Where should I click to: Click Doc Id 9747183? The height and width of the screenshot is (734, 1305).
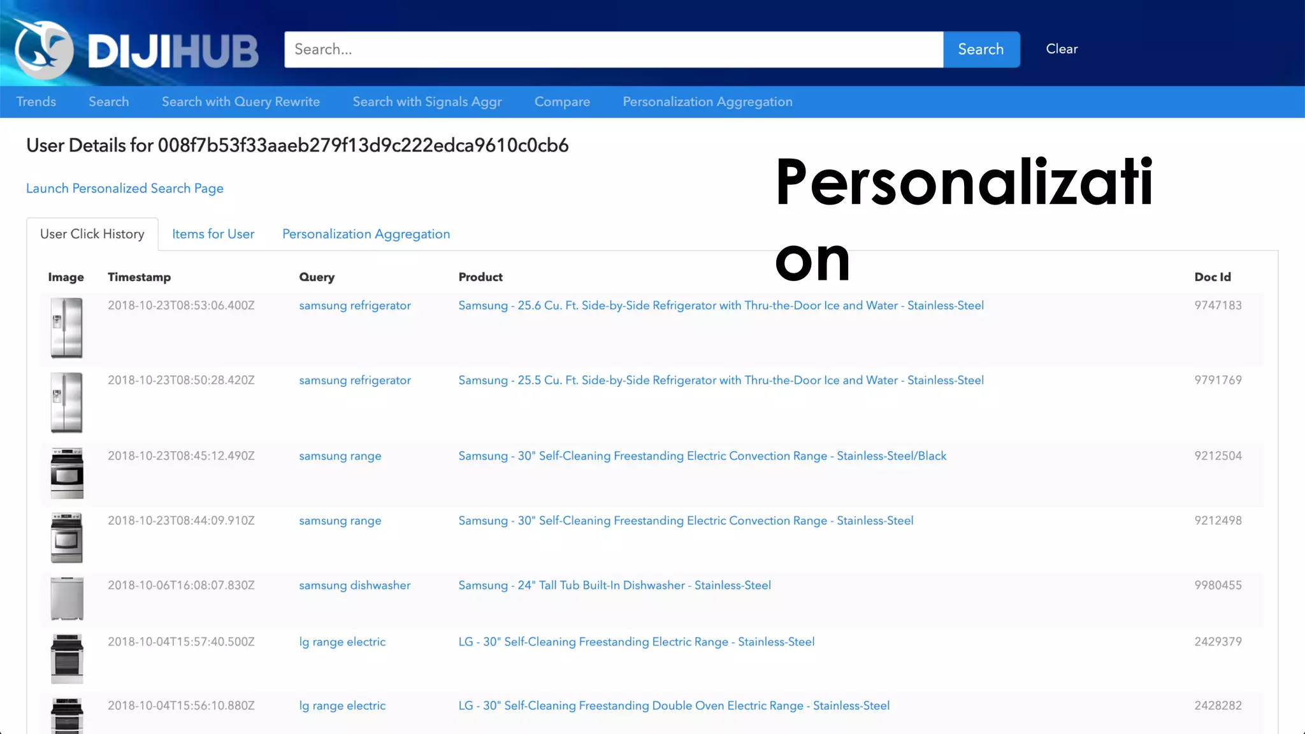[1218, 306]
